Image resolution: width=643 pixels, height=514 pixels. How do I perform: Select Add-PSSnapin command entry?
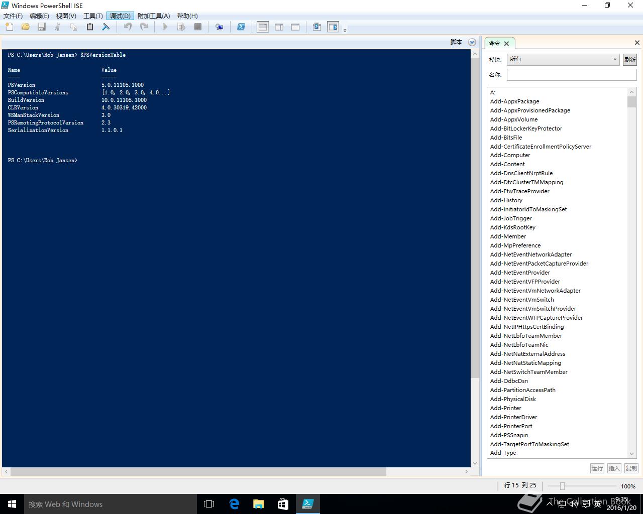(x=509, y=435)
